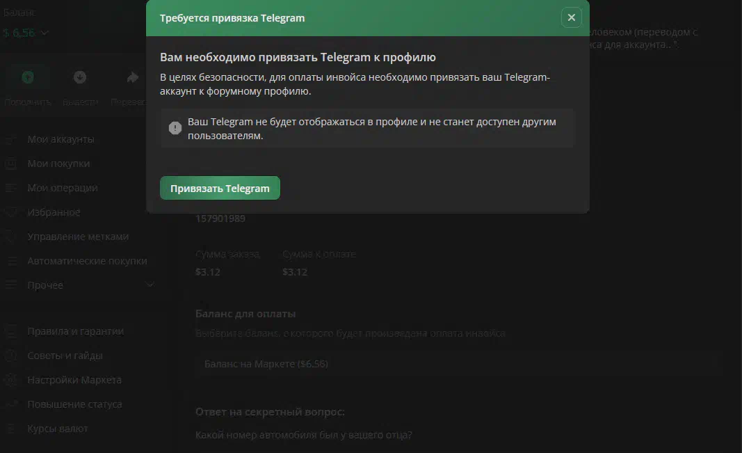The width and height of the screenshot is (742, 453).
Task: Click the icon next to 'Автоматические покупки'
Action: 11,261
